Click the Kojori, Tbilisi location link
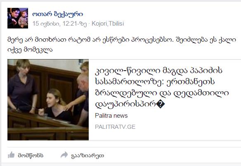 click(x=108, y=24)
